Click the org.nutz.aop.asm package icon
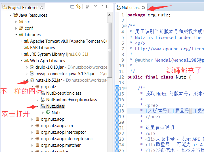The width and height of the screenshot is (204, 152). point(37,125)
